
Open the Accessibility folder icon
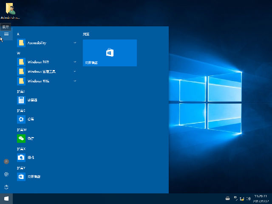pyautogui.click(x=21, y=43)
